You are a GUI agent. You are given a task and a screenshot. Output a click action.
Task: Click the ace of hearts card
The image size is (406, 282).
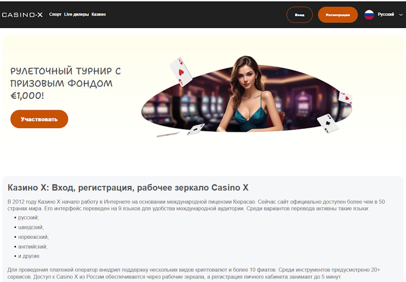[181, 72]
